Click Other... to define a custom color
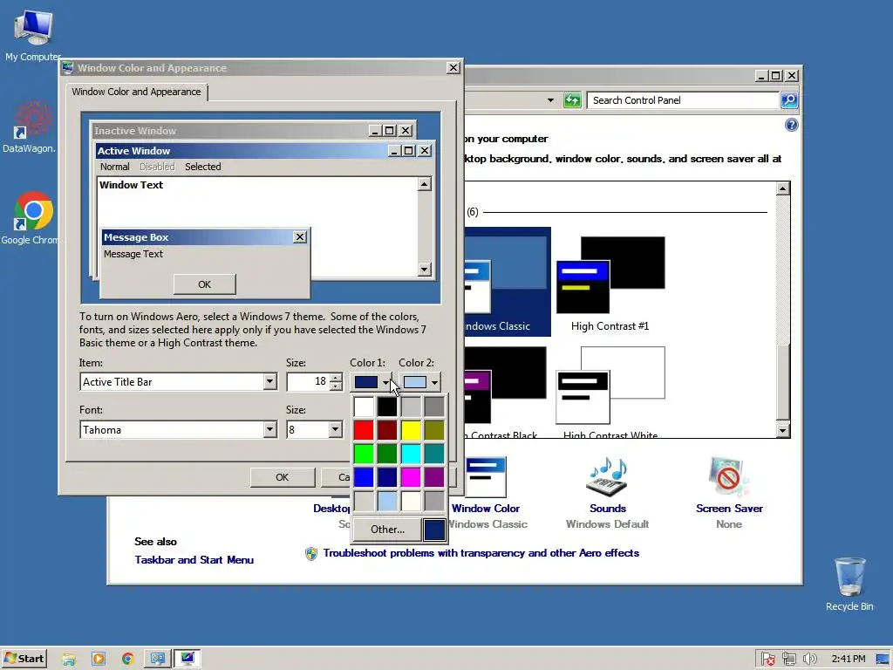 pos(387,530)
